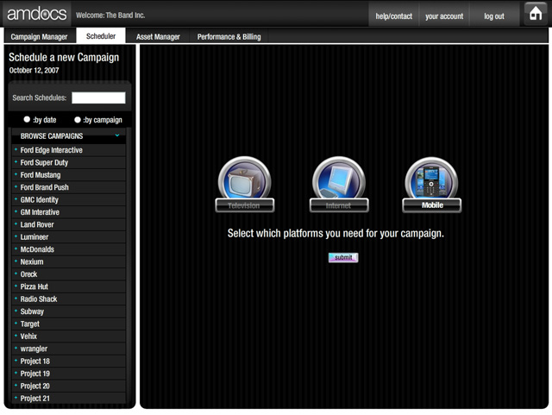Select the Mobile phone icon
Screen dimensions: 552x415
tap(431, 179)
